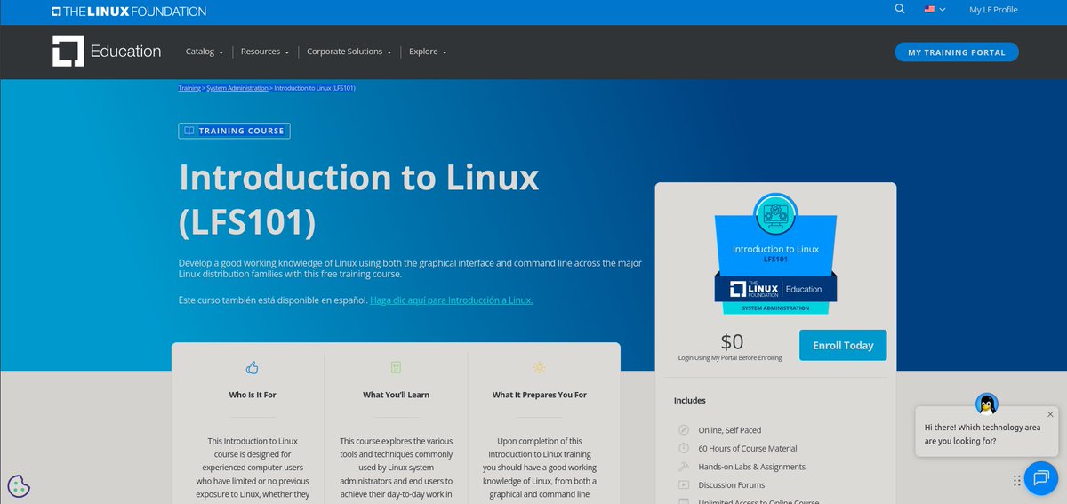Click The Linux Foundation logo
This screenshot has height=504, width=1067.
129,12
